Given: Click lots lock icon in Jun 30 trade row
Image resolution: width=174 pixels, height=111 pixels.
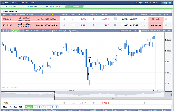Looking at the screenshot, I should [64, 19].
